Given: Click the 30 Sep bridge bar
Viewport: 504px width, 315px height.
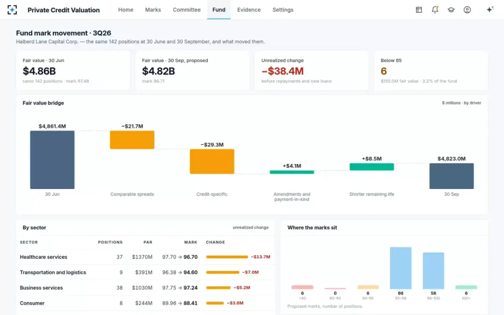Looking at the screenshot, I should click(451, 176).
